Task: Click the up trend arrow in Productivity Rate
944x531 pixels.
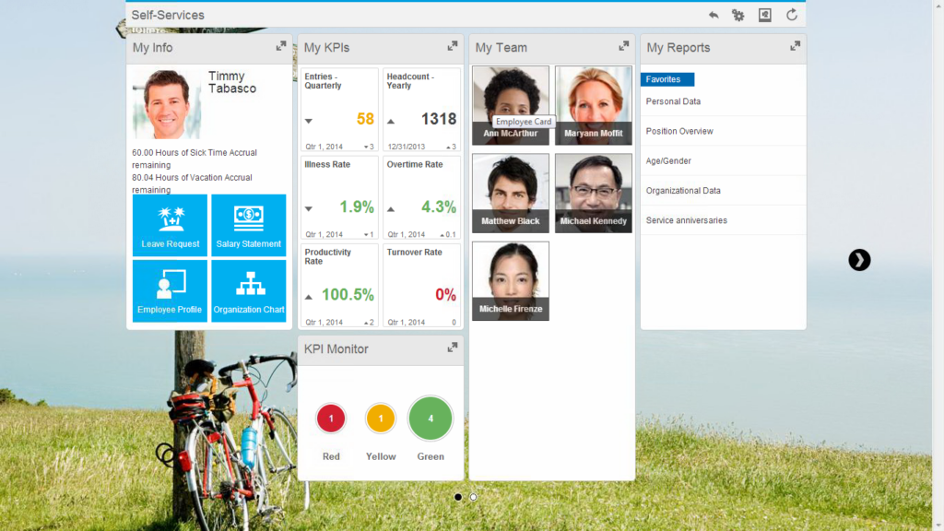Action: [308, 297]
